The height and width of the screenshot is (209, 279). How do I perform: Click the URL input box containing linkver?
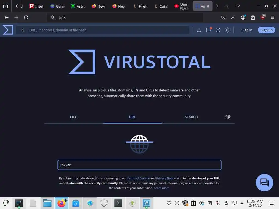tap(139, 165)
